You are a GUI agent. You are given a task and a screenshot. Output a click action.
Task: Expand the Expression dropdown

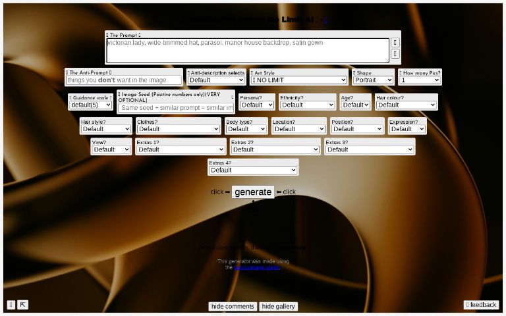pyautogui.click(x=407, y=129)
